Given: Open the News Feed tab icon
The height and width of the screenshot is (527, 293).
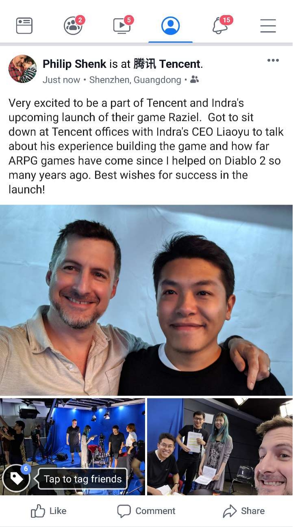Looking at the screenshot, I should (x=24, y=26).
